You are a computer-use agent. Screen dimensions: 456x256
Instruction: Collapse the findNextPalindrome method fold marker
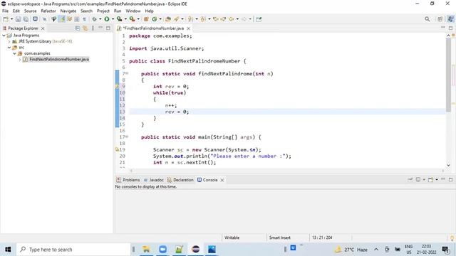coord(127,73)
